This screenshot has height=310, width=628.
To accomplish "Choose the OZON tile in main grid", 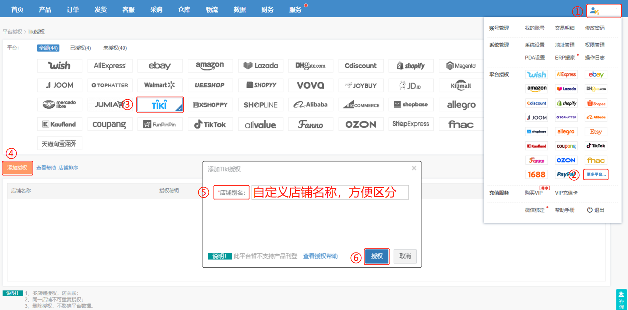I will (x=361, y=124).
